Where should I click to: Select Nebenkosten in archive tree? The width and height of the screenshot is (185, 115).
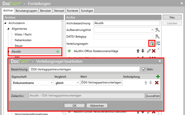click(23, 40)
